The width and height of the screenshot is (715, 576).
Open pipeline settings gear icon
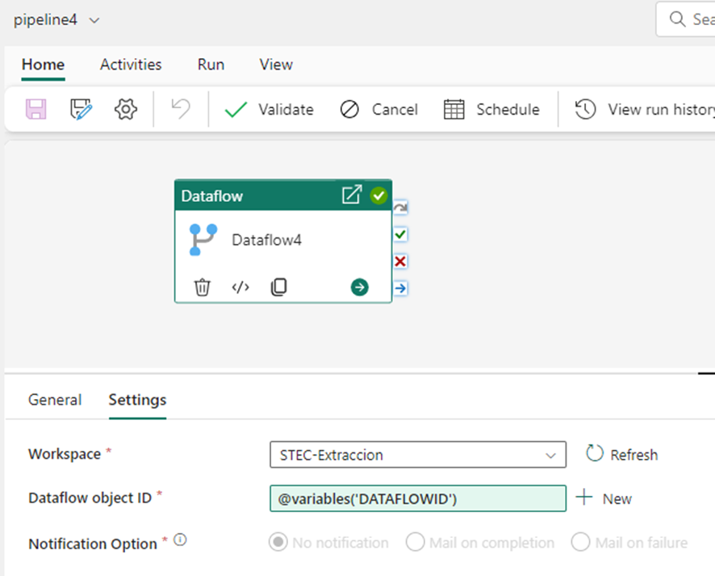(125, 110)
